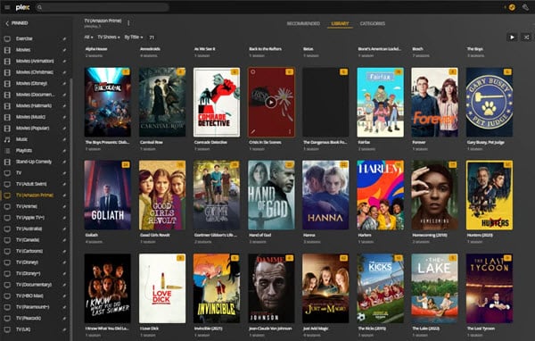Open the Movies (Hallmark) library

(x=34, y=106)
